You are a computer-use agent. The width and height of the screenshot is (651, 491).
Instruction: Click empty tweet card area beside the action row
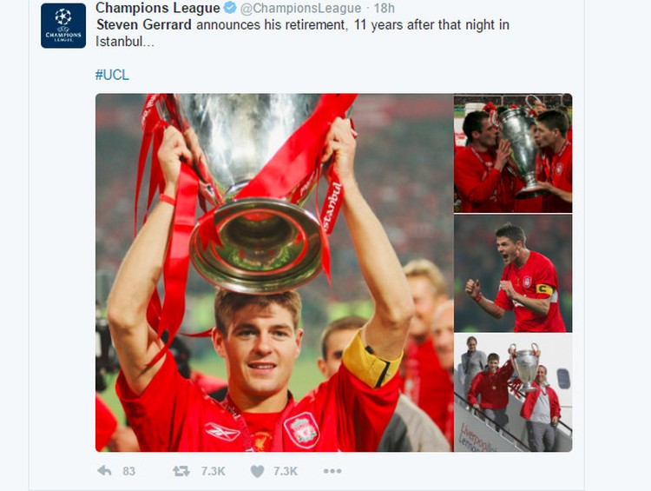click(x=457, y=471)
